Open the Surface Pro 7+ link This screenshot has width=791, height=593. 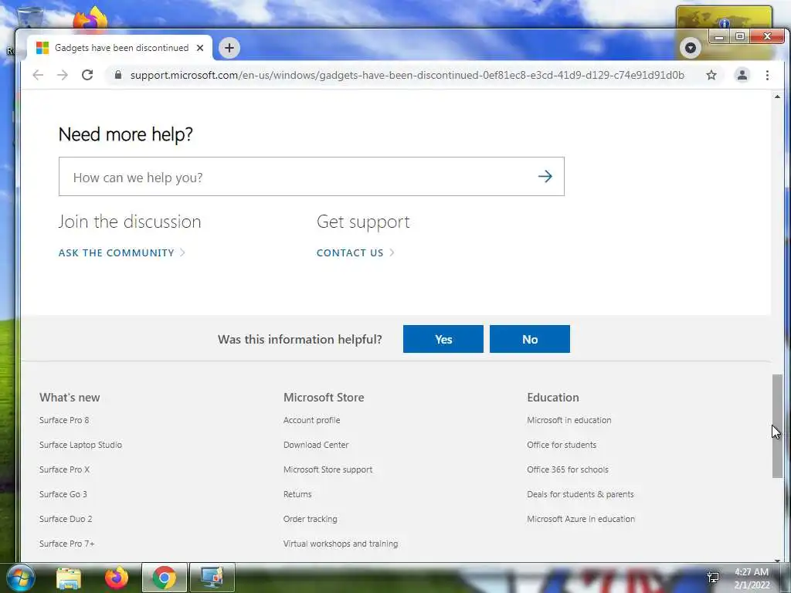click(67, 544)
